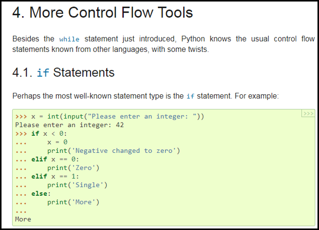Click the print('Single') code line
This screenshot has height=230, width=319.
tap(77, 185)
